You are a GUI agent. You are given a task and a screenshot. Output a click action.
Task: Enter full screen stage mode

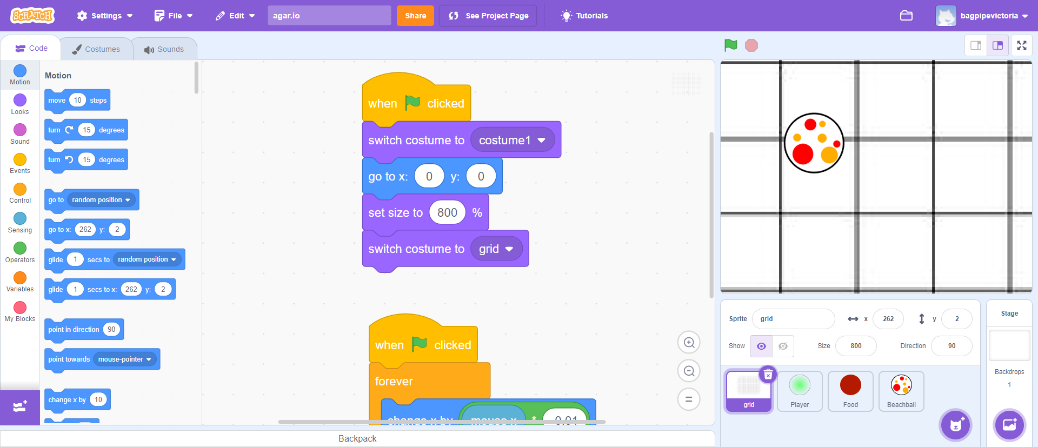pyautogui.click(x=1022, y=45)
